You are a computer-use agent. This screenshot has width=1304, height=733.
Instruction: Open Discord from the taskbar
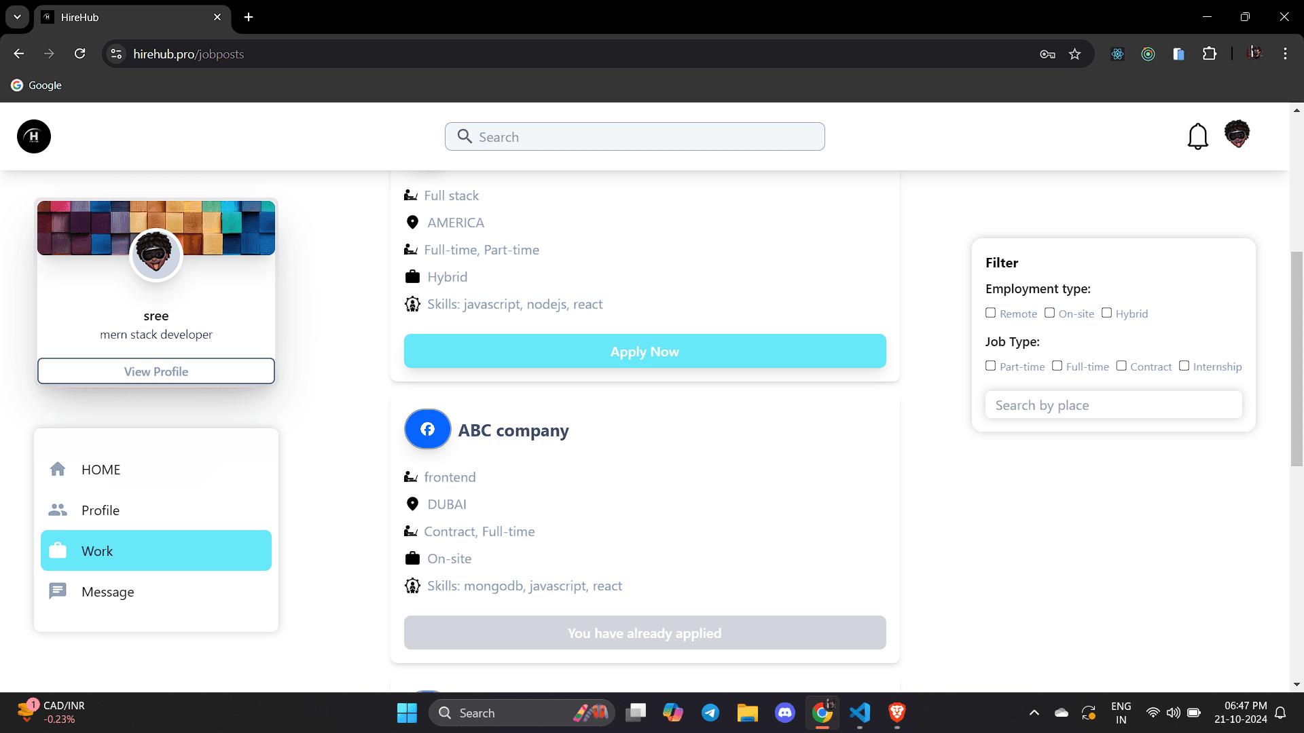785,713
